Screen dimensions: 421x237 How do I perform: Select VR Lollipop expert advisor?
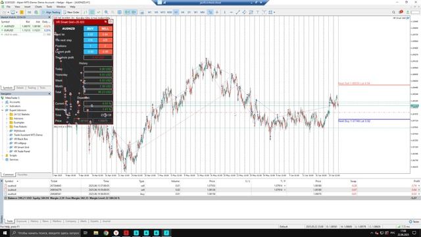(20, 144)
